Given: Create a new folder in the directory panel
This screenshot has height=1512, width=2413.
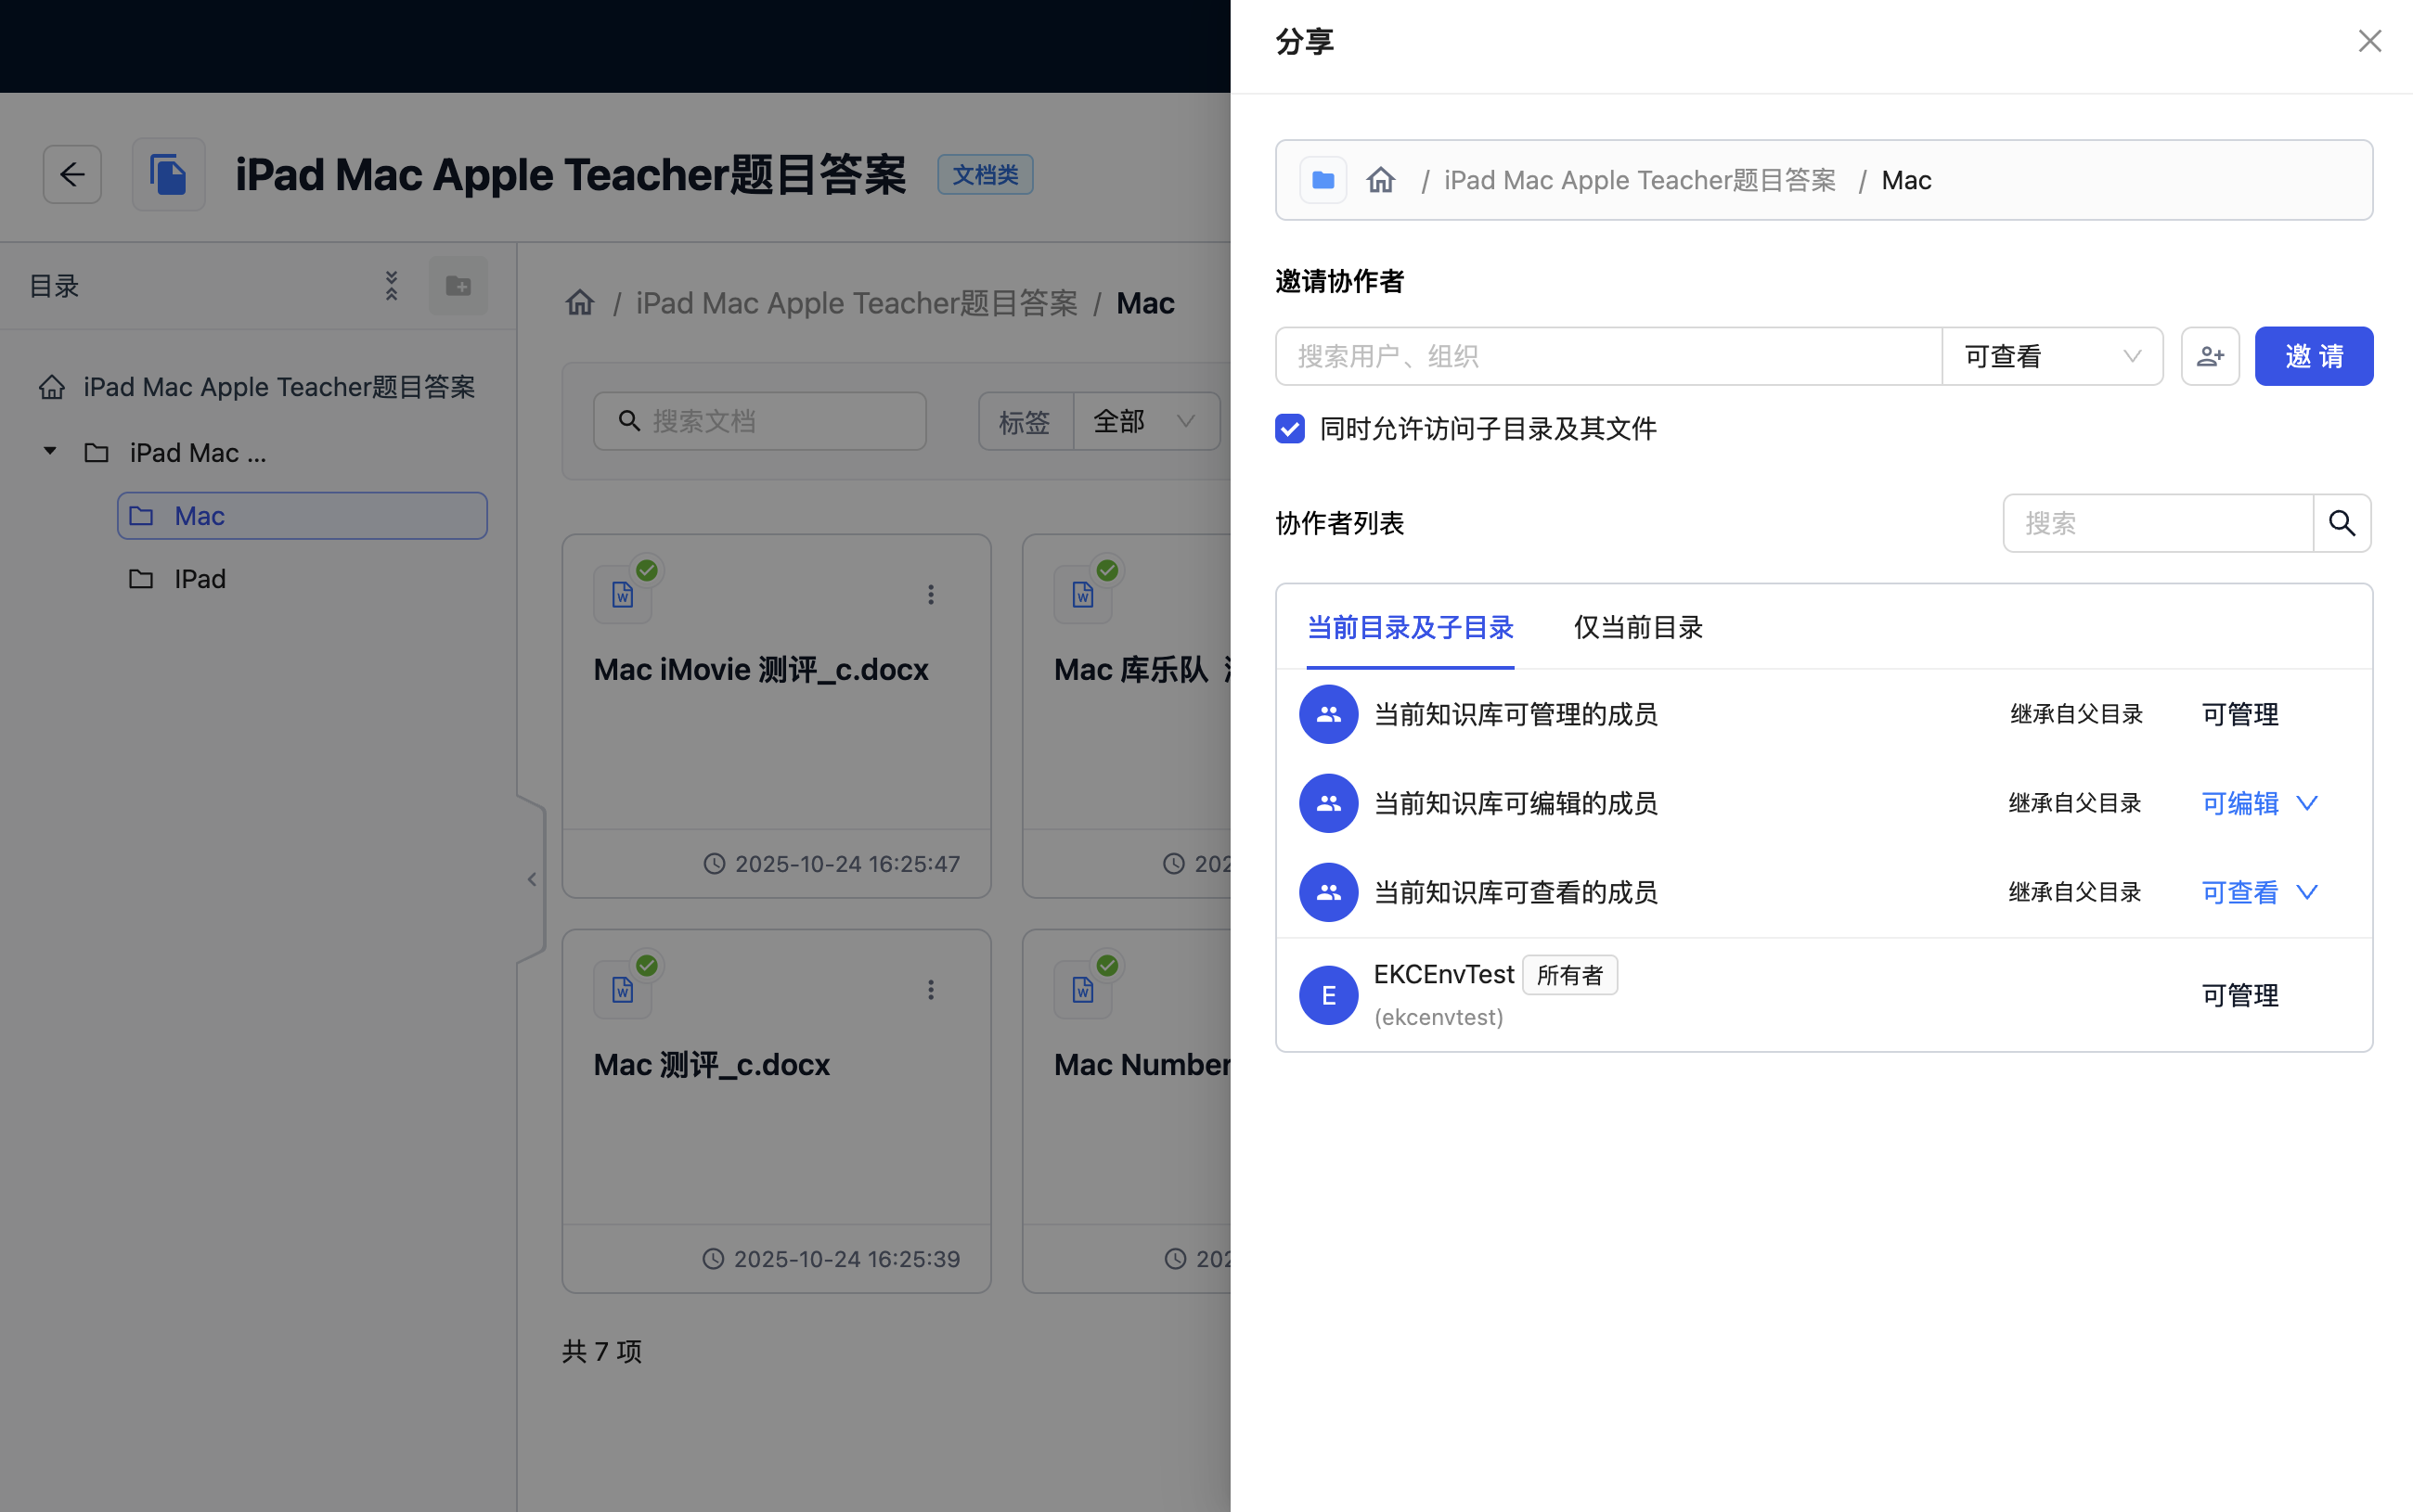Looking at the screenshot, I should pos(458,285).
